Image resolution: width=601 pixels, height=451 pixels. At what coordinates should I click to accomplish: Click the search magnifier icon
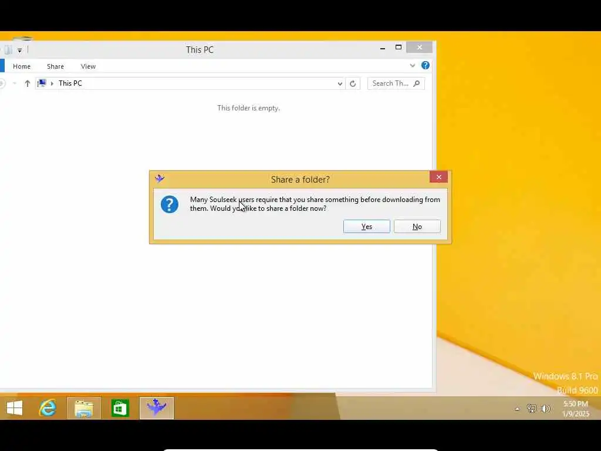[x=417, y=83]
